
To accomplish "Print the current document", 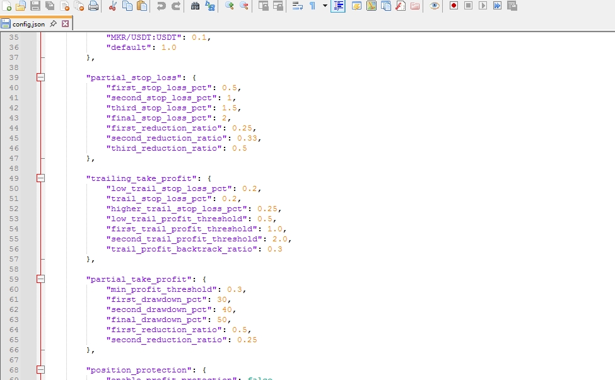I will pyautogui.click(x=93, y=6).
